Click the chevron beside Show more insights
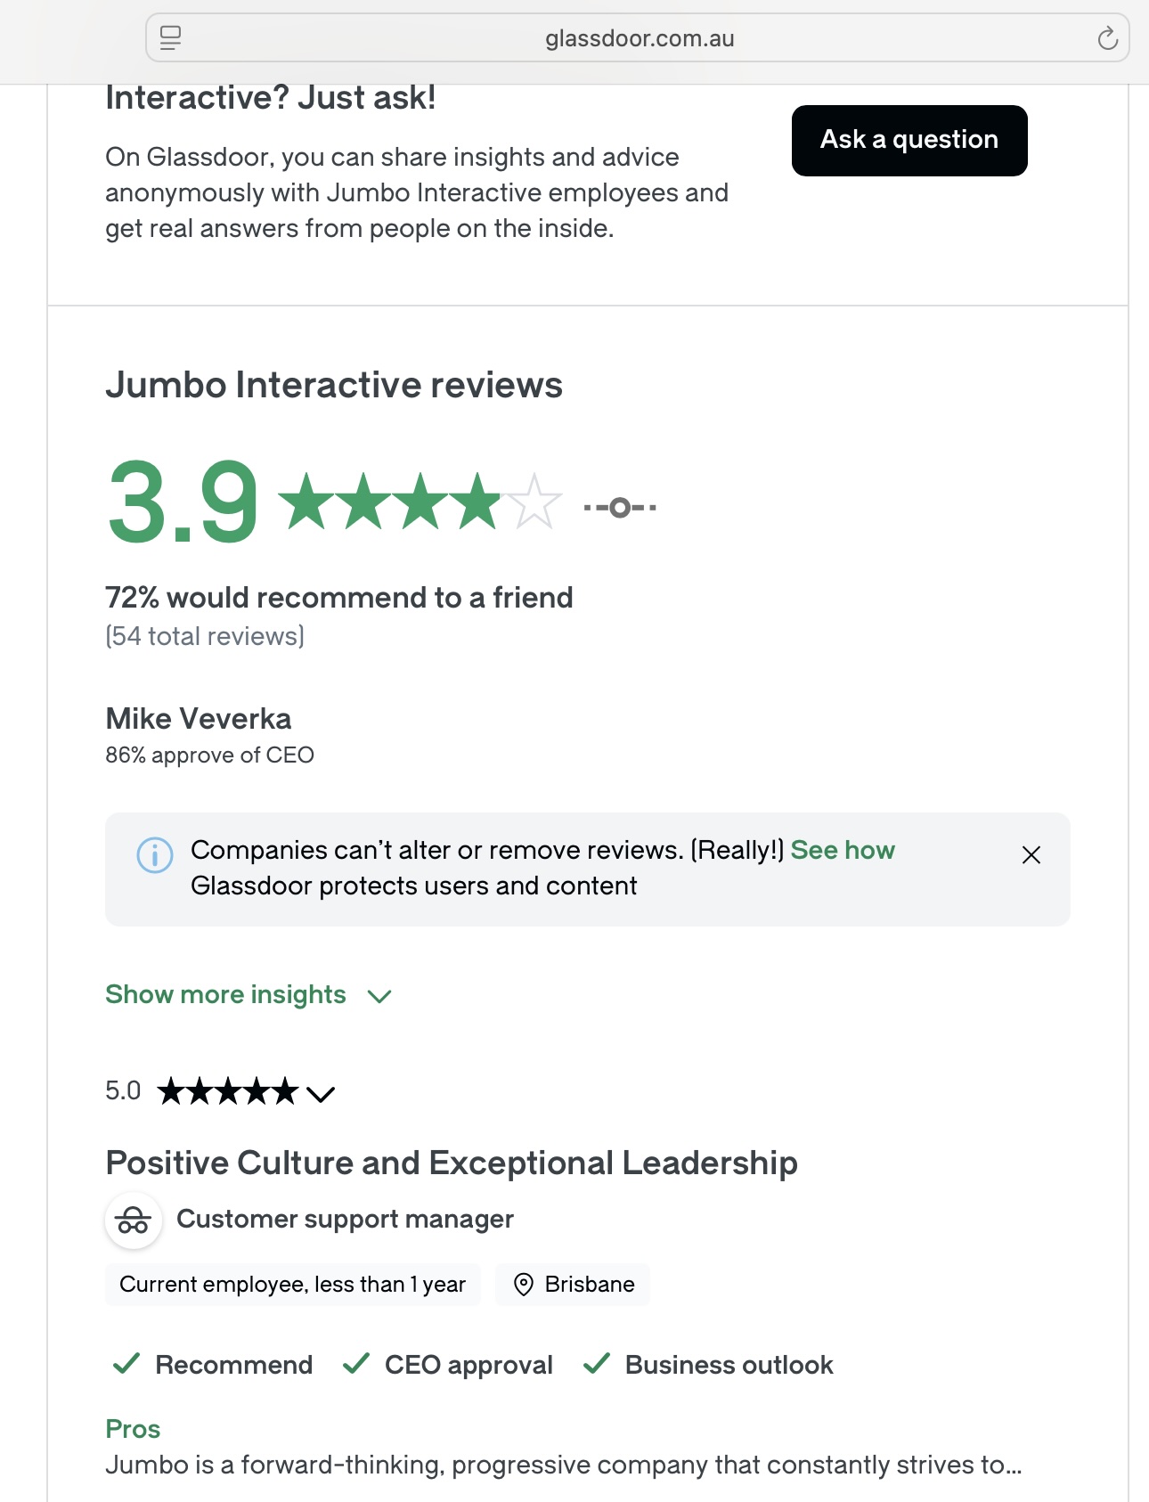This screenshot has width=1149, height=1502. (x=379, y=996)
